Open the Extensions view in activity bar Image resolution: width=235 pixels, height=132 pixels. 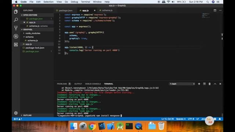click(x=16, y=44)
